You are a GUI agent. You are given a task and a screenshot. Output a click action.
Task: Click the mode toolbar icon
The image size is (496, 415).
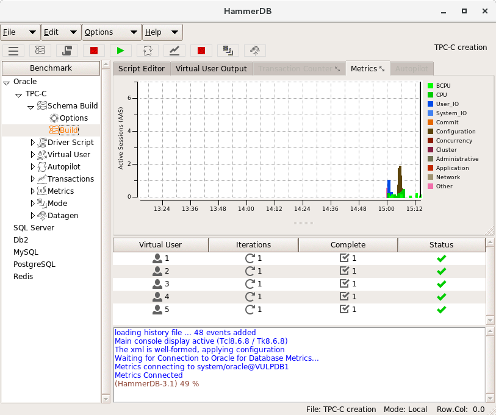pyautogui.click(x=228, y=51)
